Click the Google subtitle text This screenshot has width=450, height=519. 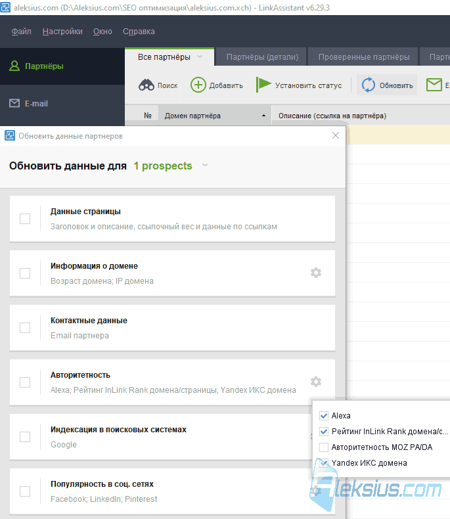(64, 445)
